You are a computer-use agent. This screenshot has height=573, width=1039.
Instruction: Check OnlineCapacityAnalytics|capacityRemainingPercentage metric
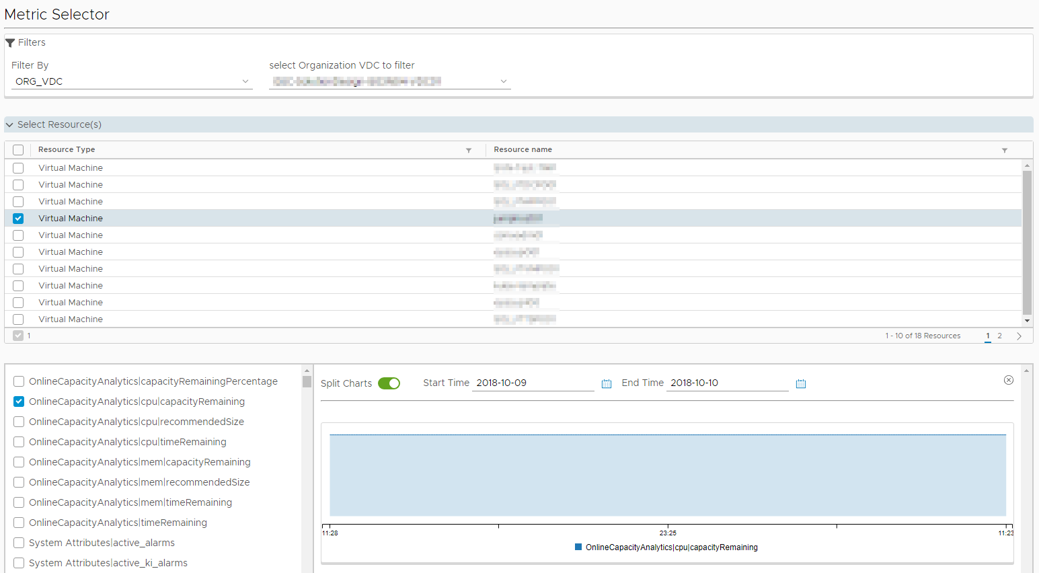[x=19, y=381]
